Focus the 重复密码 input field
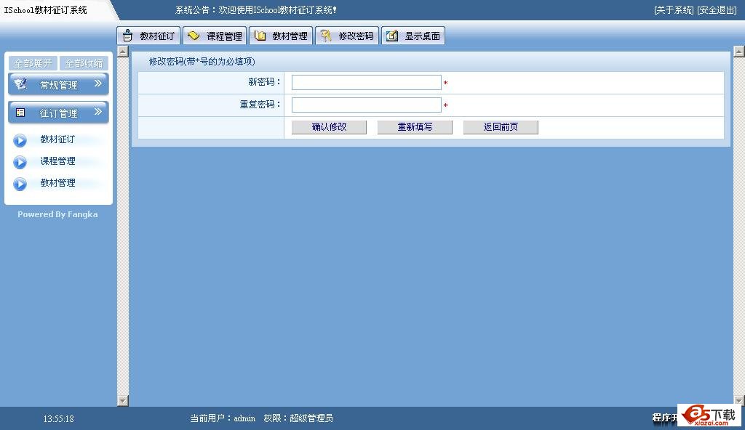 367,105
